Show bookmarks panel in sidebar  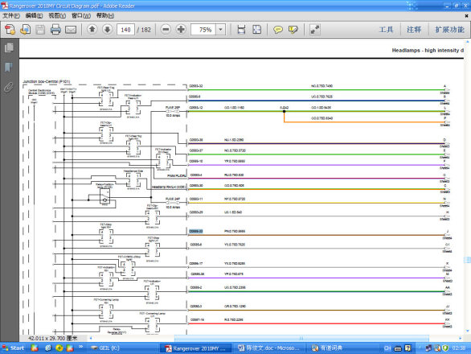[9, 67]
